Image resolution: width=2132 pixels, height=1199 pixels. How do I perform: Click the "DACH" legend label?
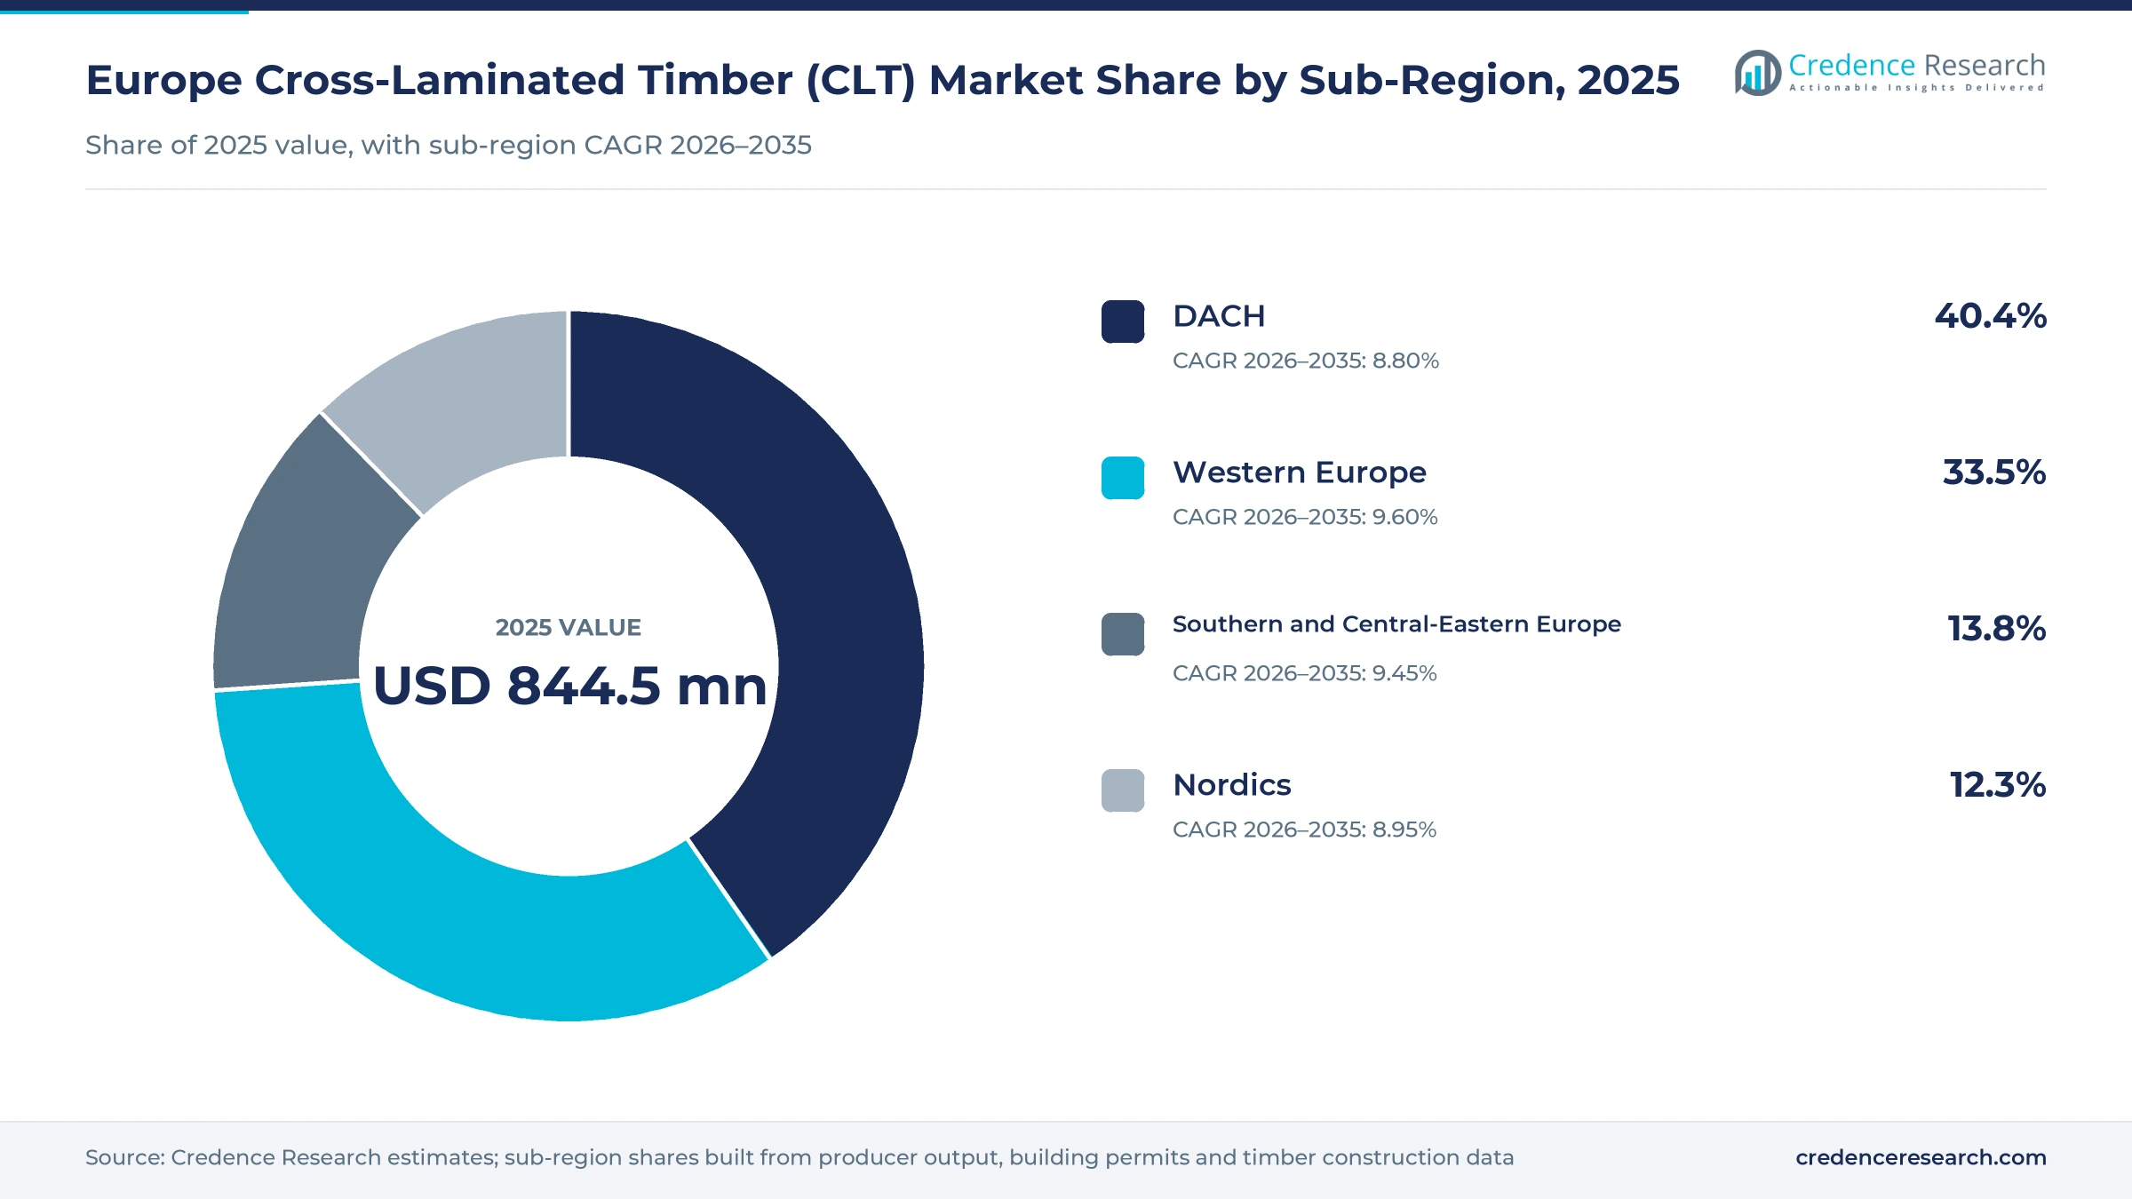click(1219, 316)
